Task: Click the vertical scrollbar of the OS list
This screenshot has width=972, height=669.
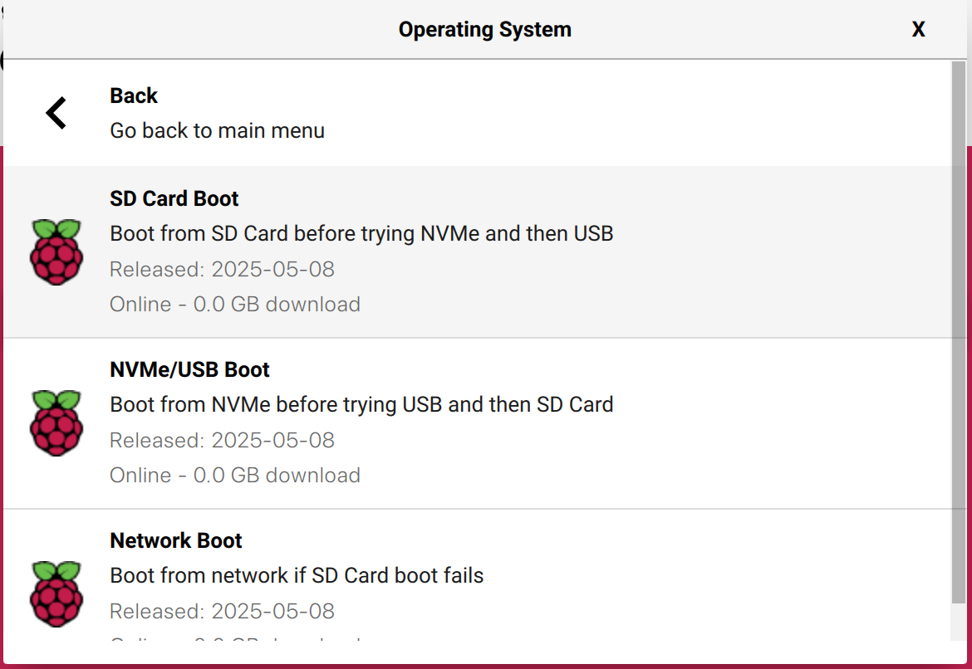Action: click(960, 332)
